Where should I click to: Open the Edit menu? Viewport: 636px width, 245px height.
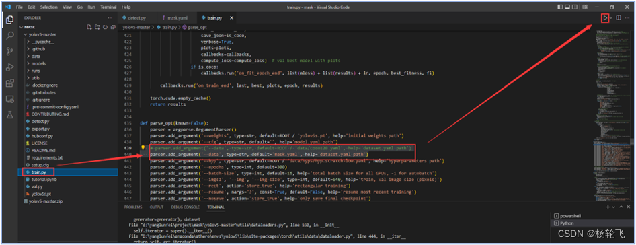32,7
